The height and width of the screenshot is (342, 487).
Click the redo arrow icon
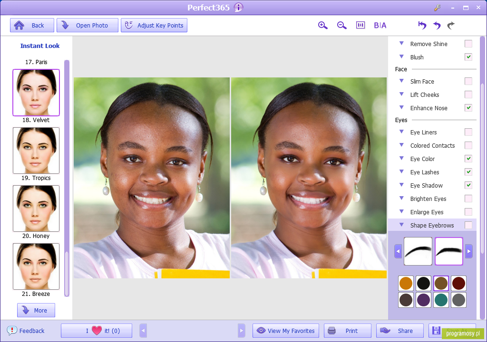click(x=451, y=25)
